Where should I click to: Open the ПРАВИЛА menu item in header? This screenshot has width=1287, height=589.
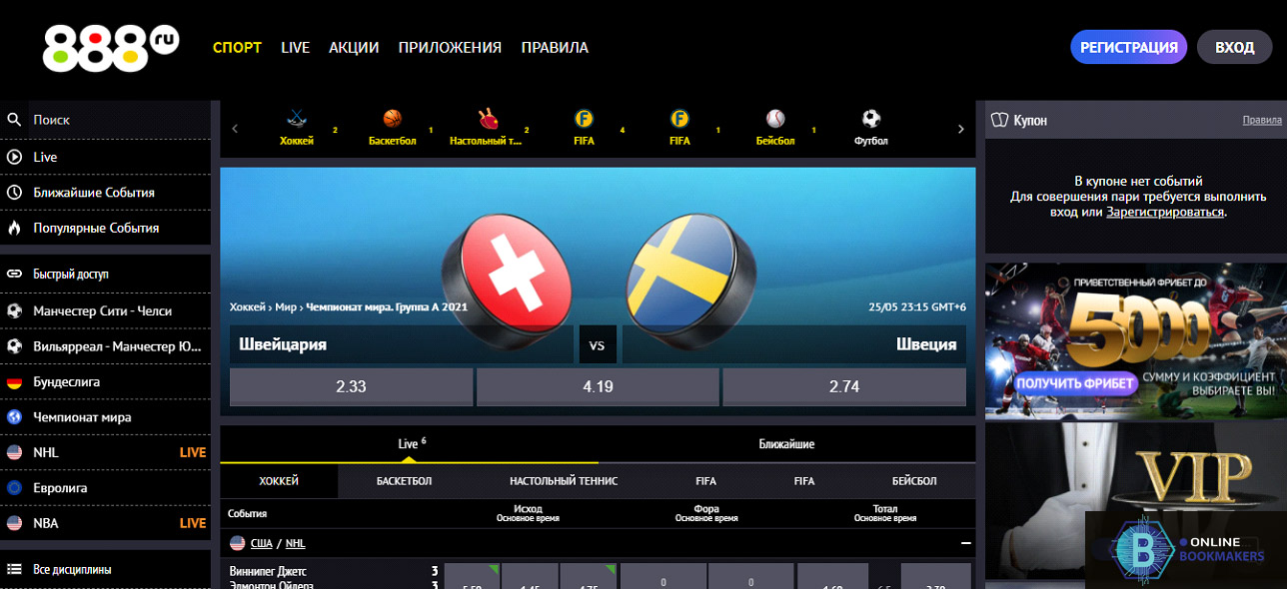(555, 47)
